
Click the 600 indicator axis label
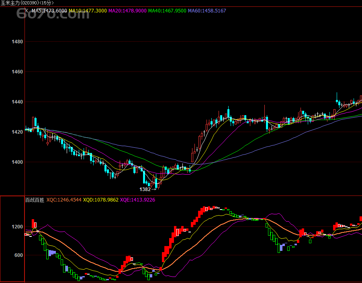pyautogui.click(x=18, y=255)
